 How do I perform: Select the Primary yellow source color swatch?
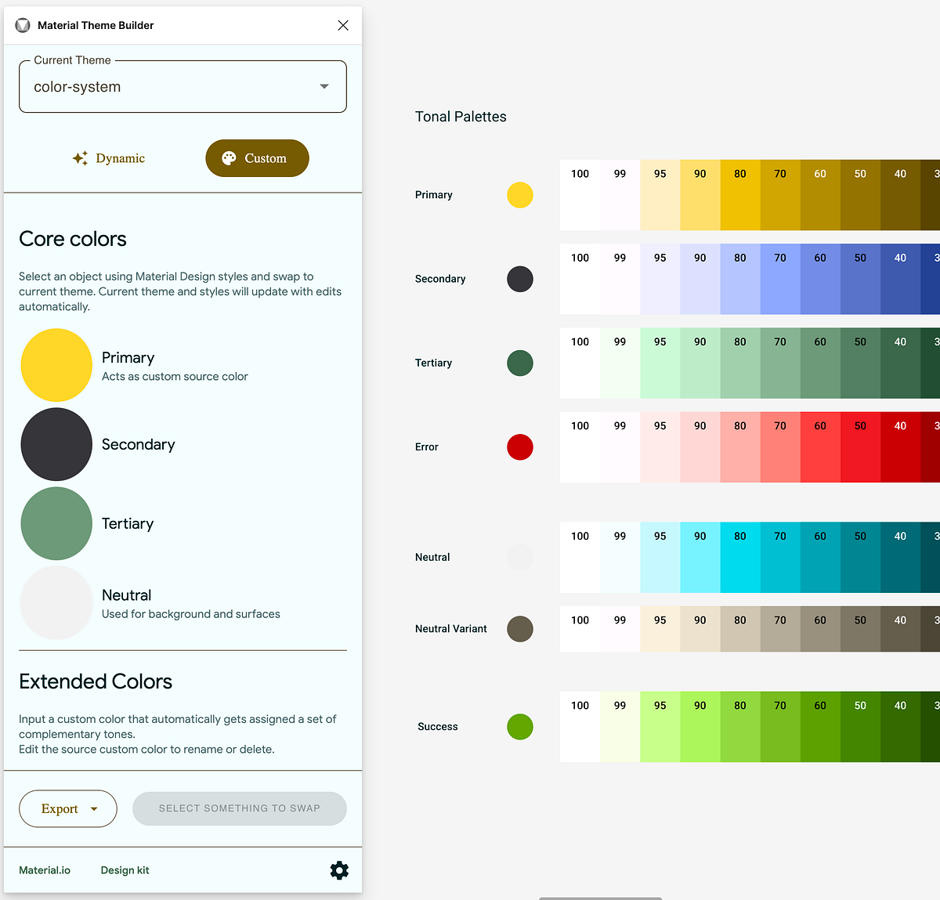tap(56, 365)
